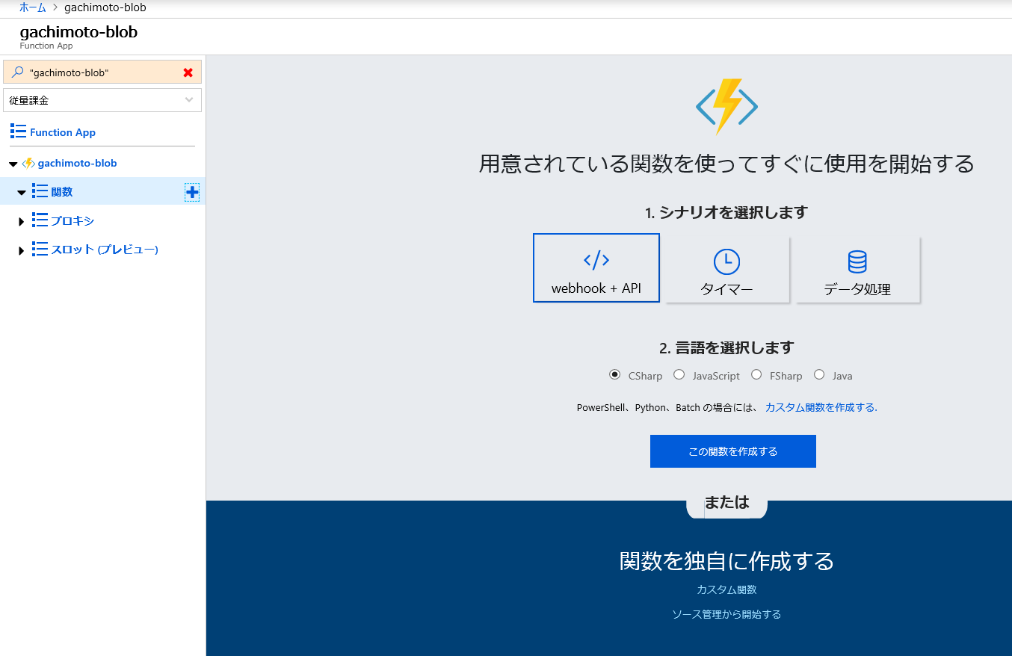
Task: Click gachimoto-blob in the breadcrumb
Action: point(105,7)
